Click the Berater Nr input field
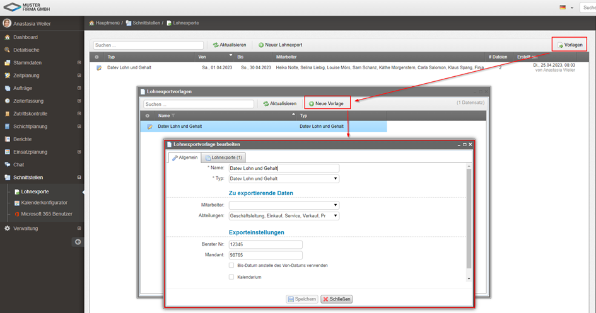 (266, 244)
